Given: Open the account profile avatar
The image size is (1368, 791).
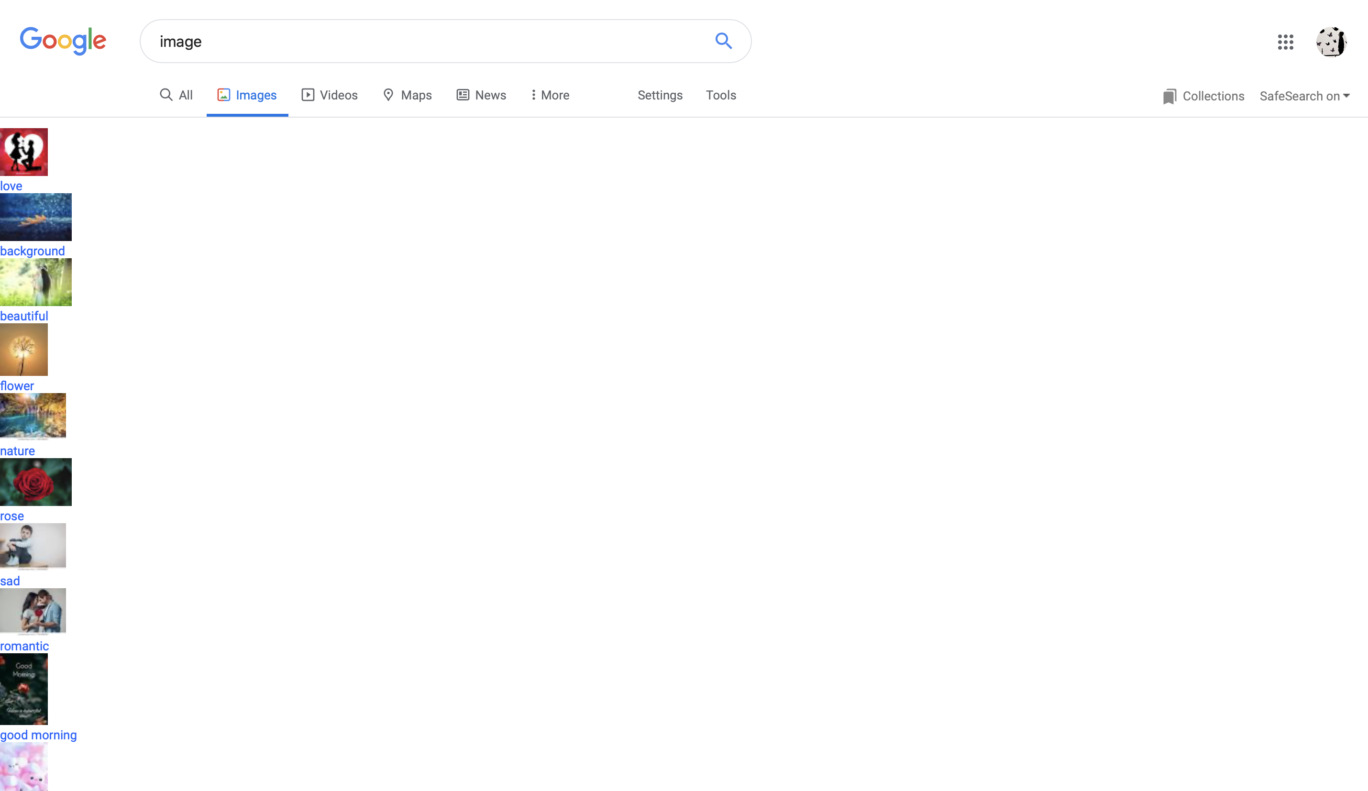Looking at the screenshot, I should tap(1331, 42).
